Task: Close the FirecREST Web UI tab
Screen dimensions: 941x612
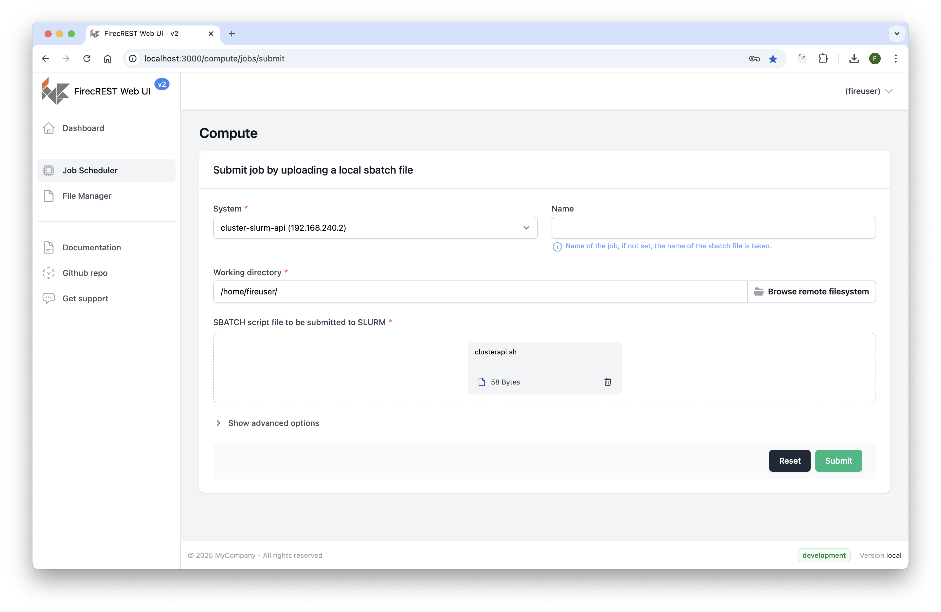Action: 211,34
